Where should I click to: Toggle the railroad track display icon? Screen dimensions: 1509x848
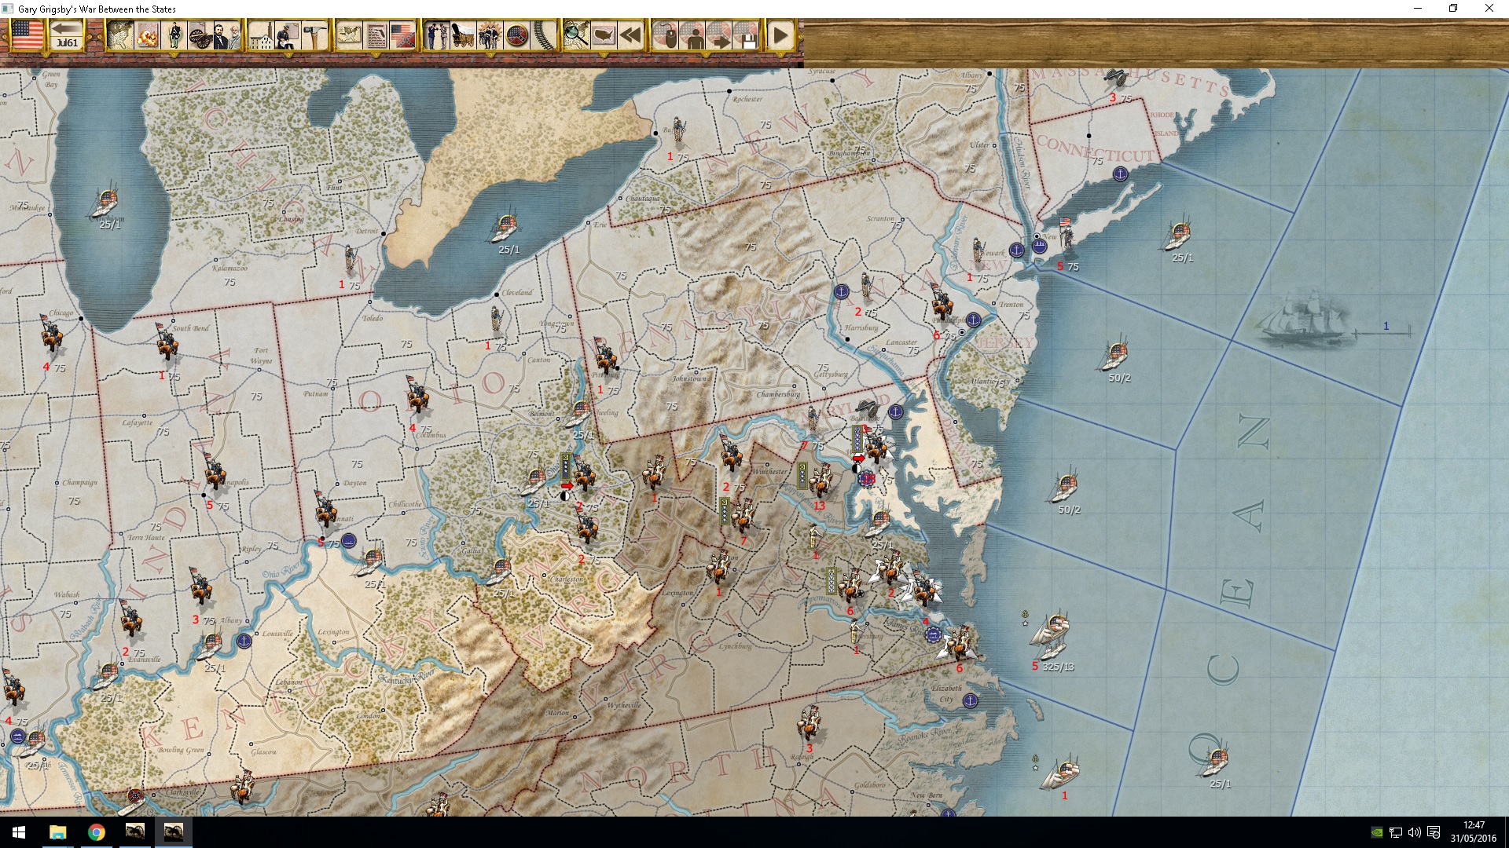pos(544,35)
